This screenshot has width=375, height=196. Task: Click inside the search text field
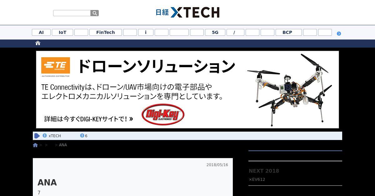72,13
